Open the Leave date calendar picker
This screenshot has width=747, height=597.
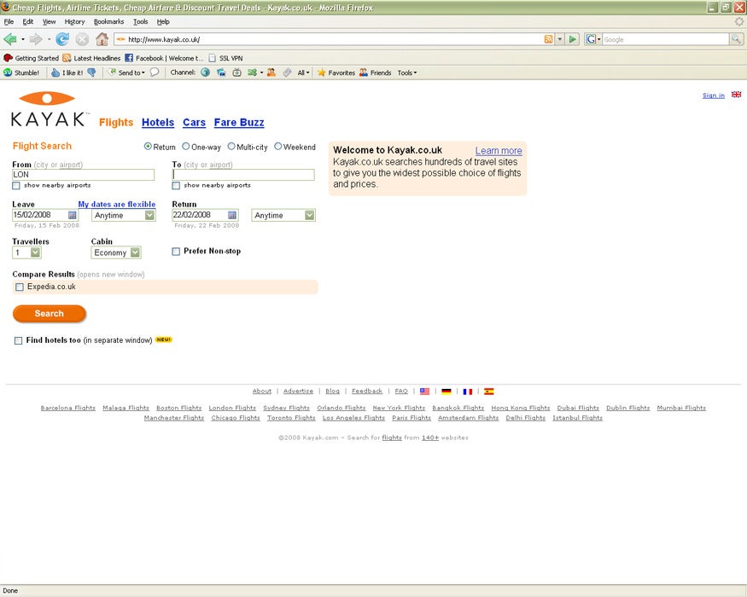73,215
